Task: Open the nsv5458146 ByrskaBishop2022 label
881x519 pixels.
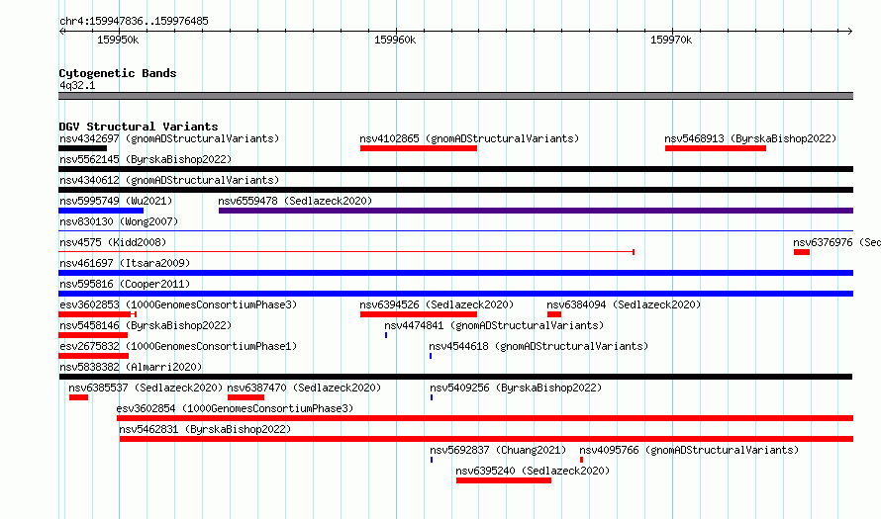Action: click(x=146, y=325)
